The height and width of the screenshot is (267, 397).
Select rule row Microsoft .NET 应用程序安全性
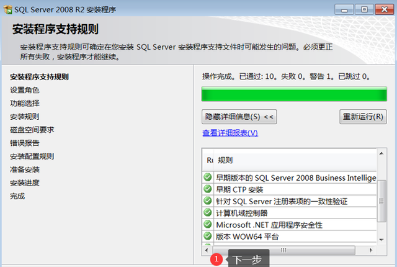(x=290, y=224)
